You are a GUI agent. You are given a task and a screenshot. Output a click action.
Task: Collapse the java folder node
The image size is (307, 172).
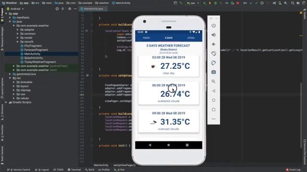[10, 21]
